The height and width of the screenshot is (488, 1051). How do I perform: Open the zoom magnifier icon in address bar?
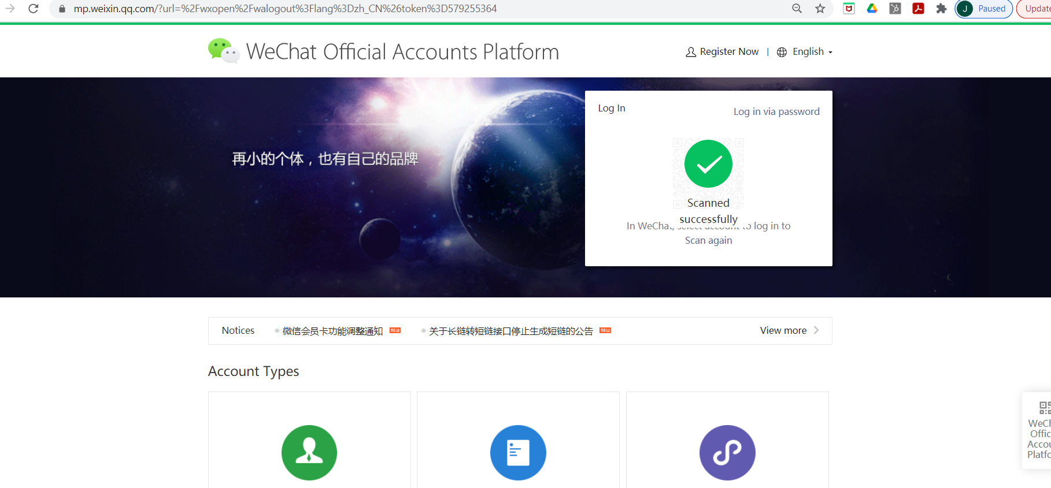pyautogui.click(x=797, y=9)
